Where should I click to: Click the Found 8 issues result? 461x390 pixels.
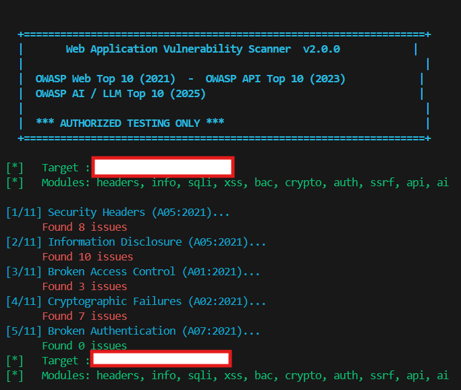84,227
